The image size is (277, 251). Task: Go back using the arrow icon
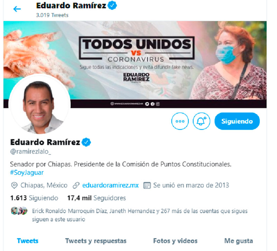tap(17, 9)
